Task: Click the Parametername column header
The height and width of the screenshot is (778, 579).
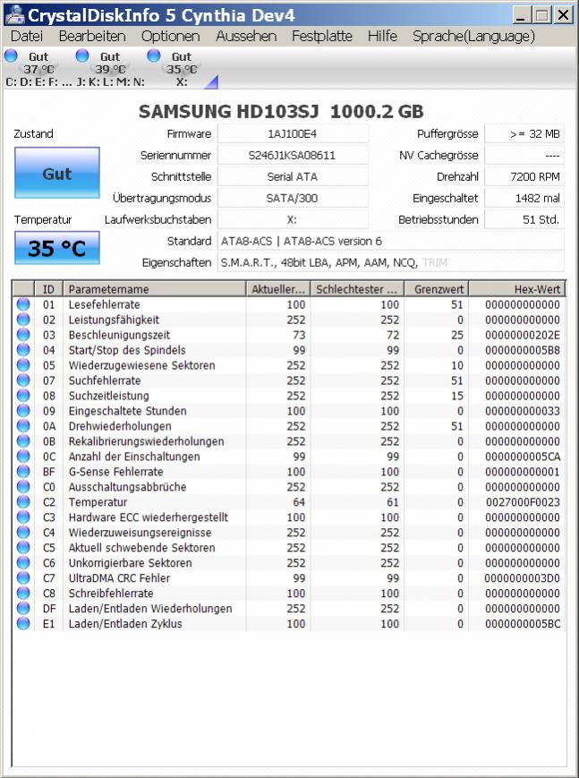Action: tap(154, 289)
